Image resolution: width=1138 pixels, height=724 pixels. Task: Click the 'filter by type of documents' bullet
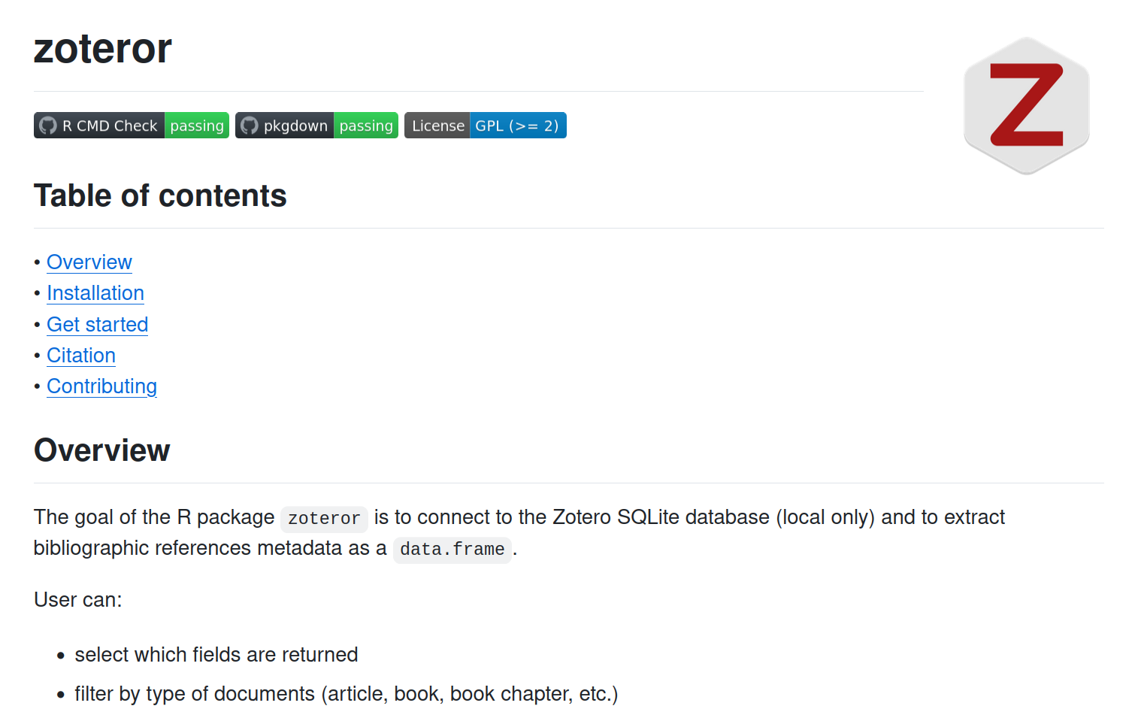pos(346,694)
